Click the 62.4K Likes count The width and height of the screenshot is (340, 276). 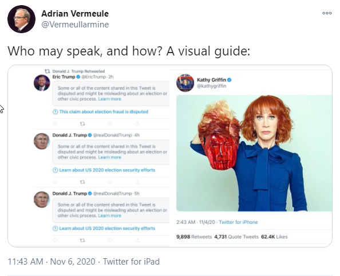tap(274, 237)
